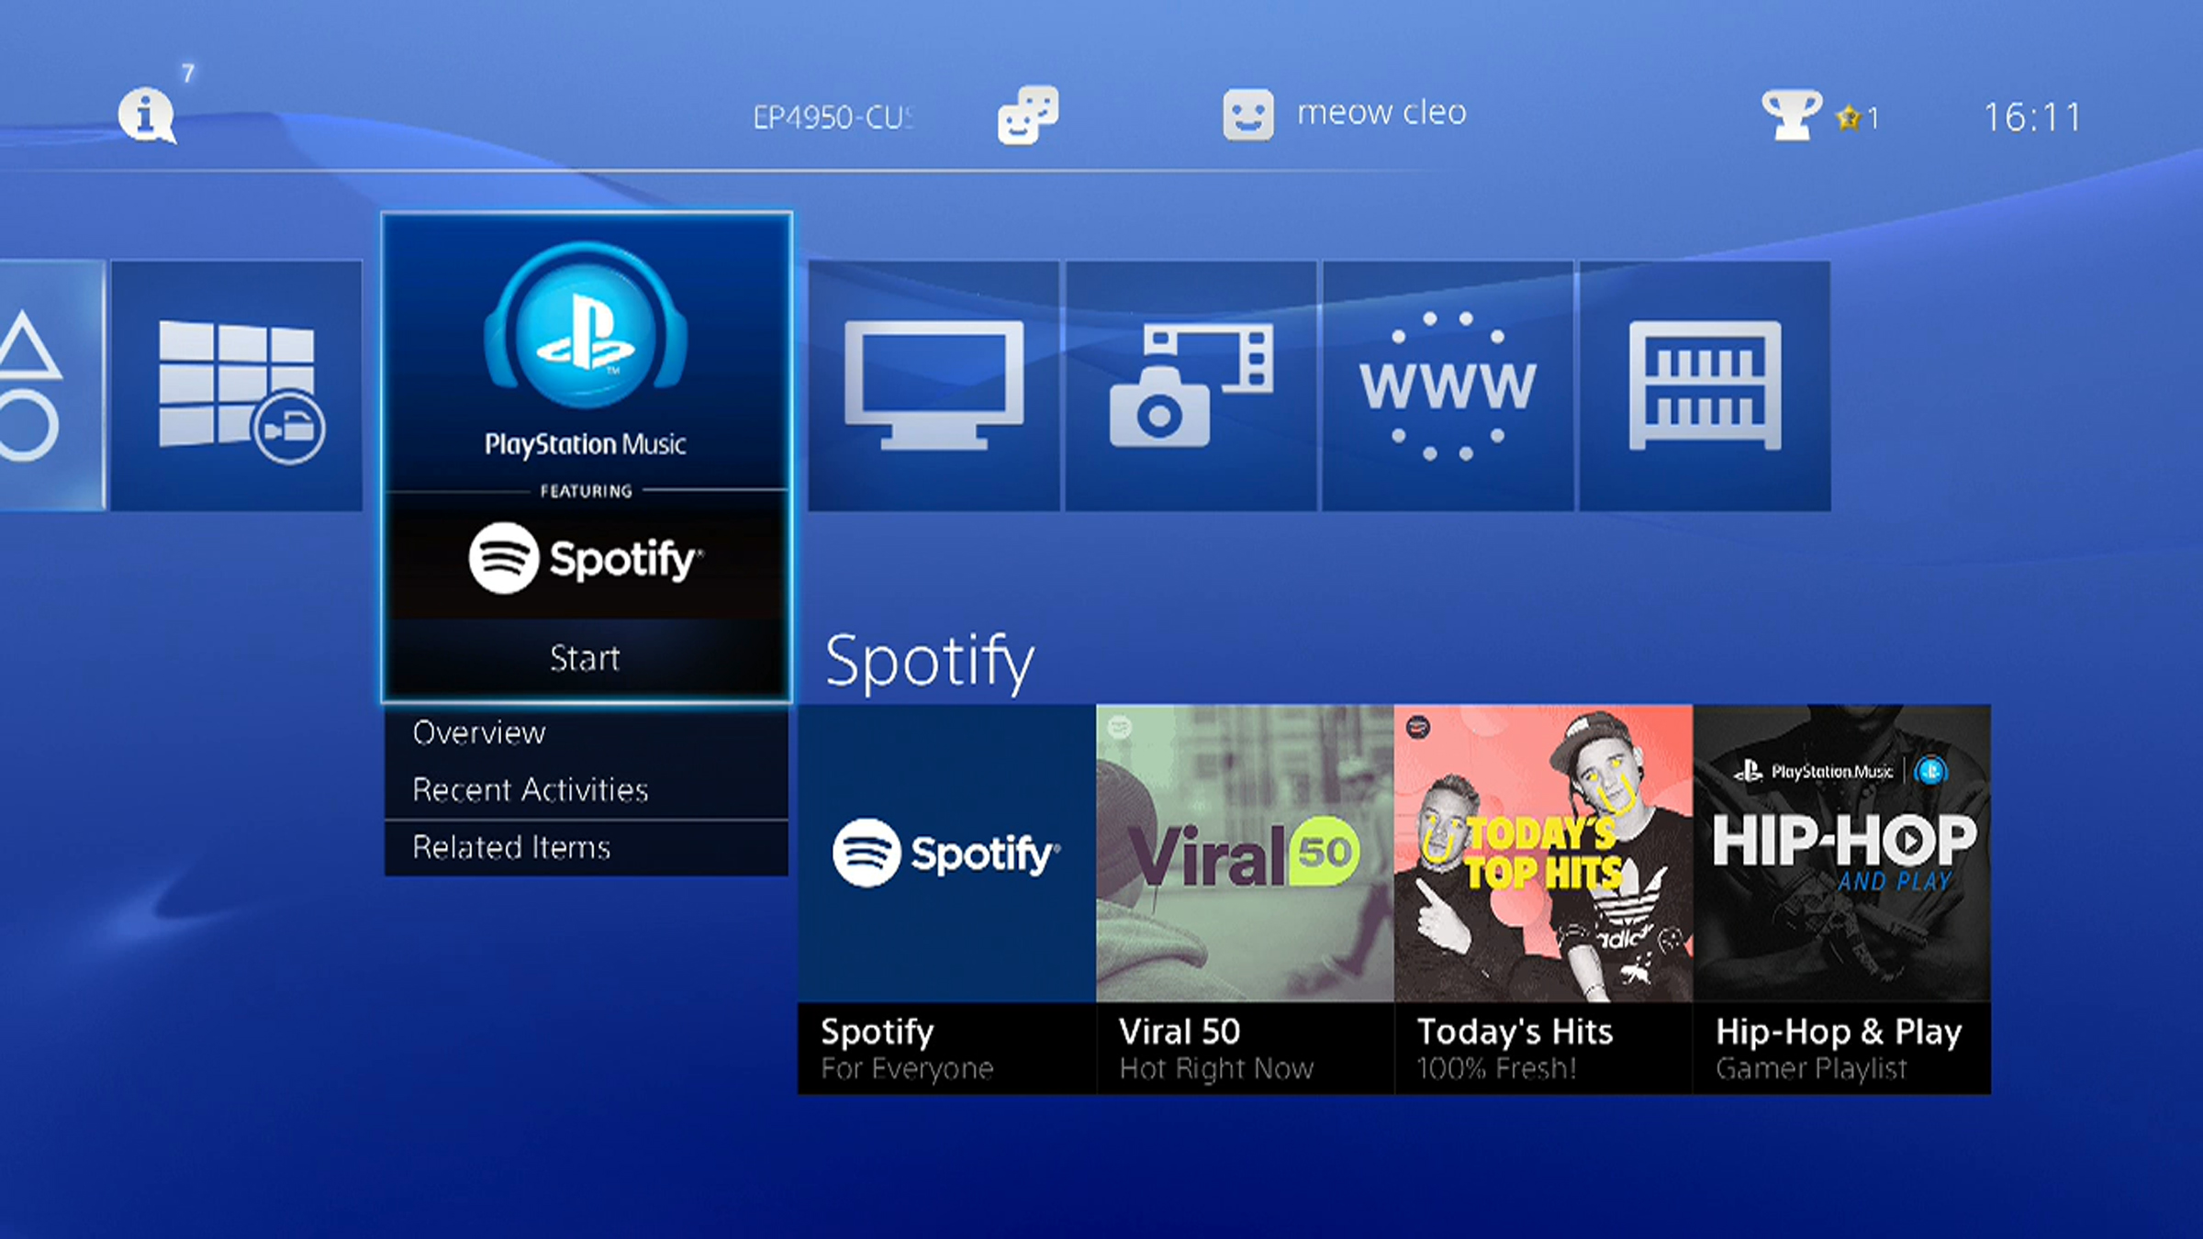Click the PlayStation Music icon
Image resolution: width=2203 pixels, height=1239 pixels.
[x=587, y=331]
